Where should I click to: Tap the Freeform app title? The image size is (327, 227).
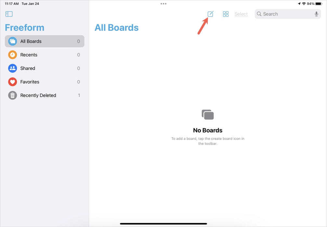24,28
